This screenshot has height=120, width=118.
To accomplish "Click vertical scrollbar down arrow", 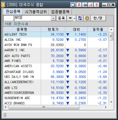I will 111,102.
